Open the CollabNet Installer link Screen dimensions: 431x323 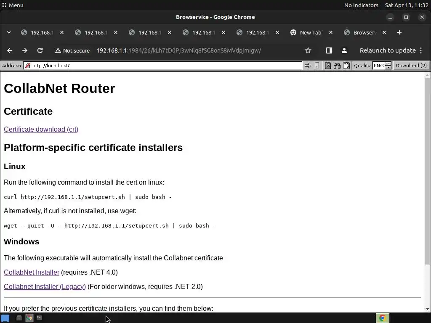32,272
